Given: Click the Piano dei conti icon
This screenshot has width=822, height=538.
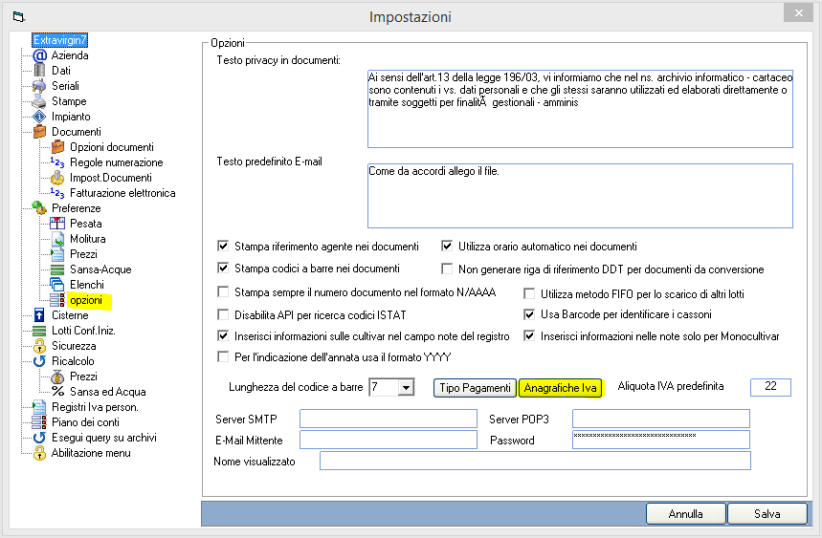Looking at the screenshot, I should 39,422.
